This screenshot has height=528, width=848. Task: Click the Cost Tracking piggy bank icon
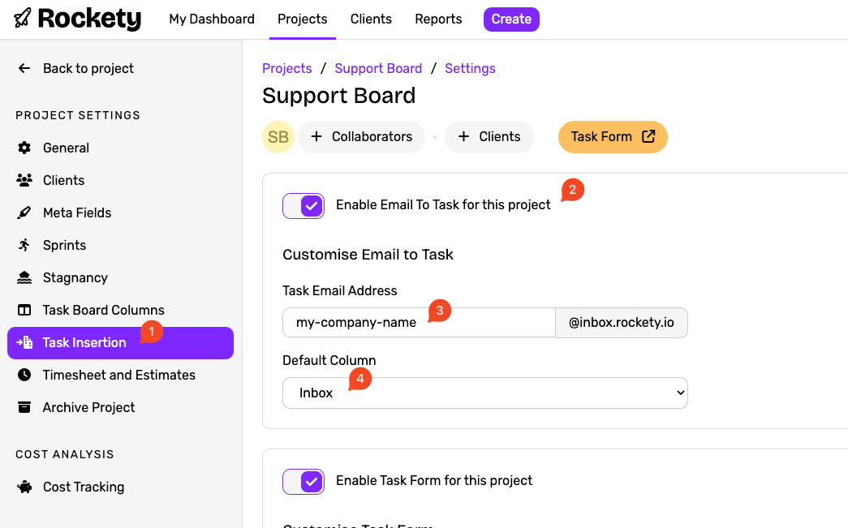pos(24,487)
